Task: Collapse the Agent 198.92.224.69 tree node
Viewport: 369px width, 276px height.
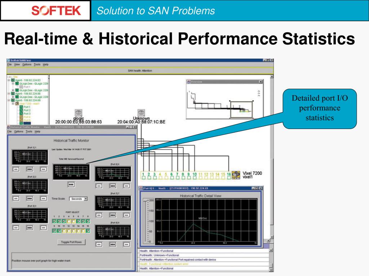Action: (9, 100)
